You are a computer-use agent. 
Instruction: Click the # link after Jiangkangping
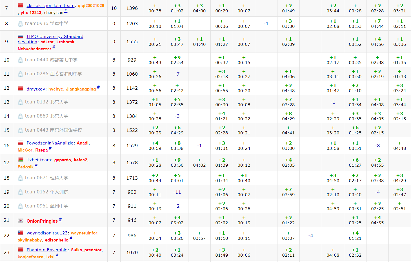tap(98, 87)
